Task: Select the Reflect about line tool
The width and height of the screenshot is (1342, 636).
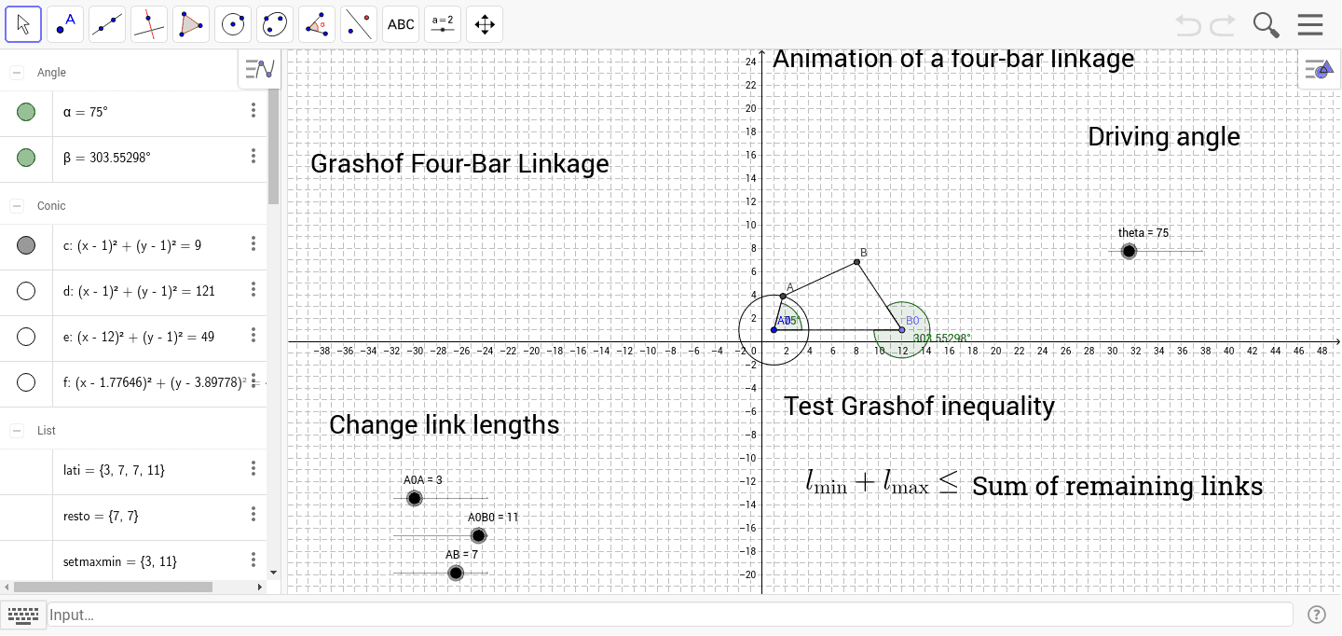Action: coord(359,24)
